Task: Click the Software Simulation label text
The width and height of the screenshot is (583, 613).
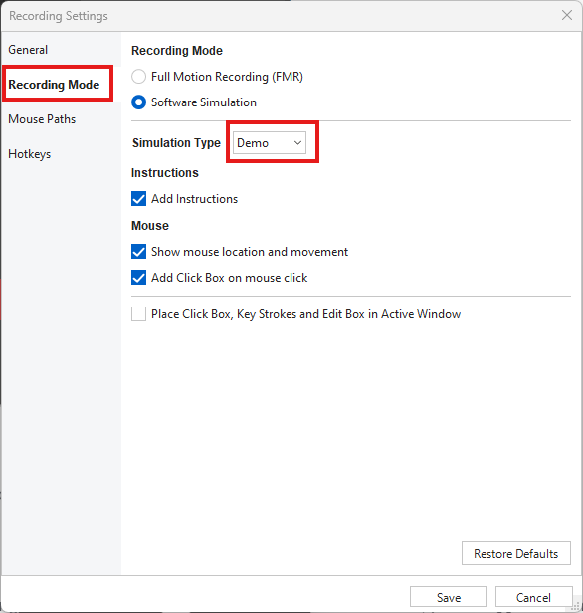Action: (204, 102)
